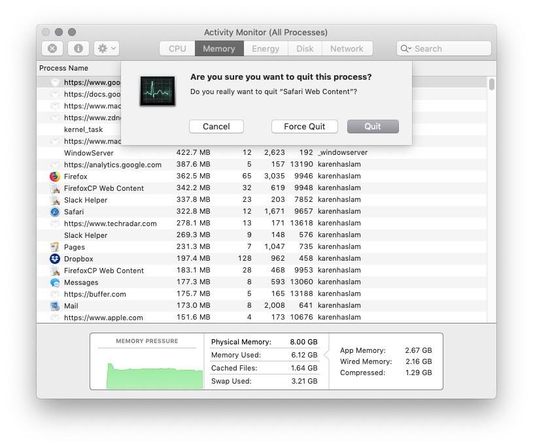Click the _windowserver user cell

[x=343, y=152]
